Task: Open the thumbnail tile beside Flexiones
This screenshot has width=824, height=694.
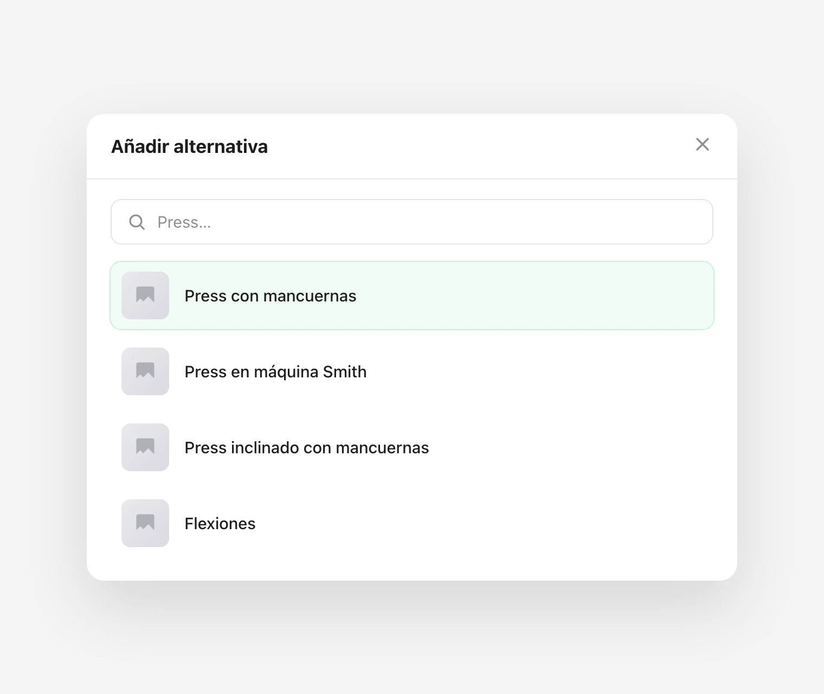Action: coord(145,523)
